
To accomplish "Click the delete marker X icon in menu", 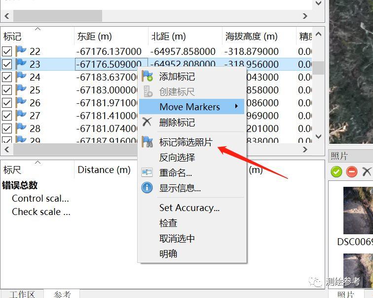I will pyautogui.click(x=147, y=122).
